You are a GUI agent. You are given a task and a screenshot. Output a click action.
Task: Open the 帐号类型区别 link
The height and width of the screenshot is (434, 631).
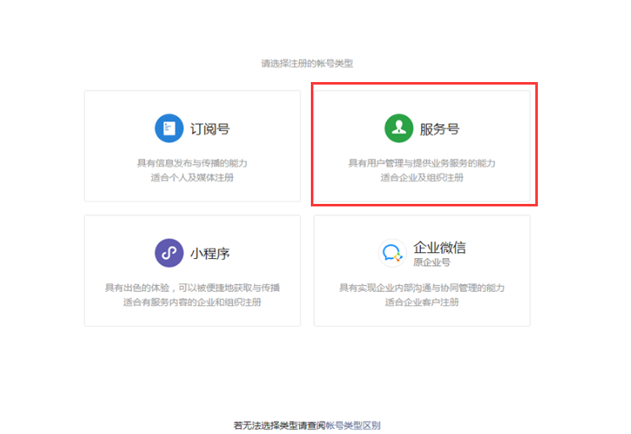[353, 426]
